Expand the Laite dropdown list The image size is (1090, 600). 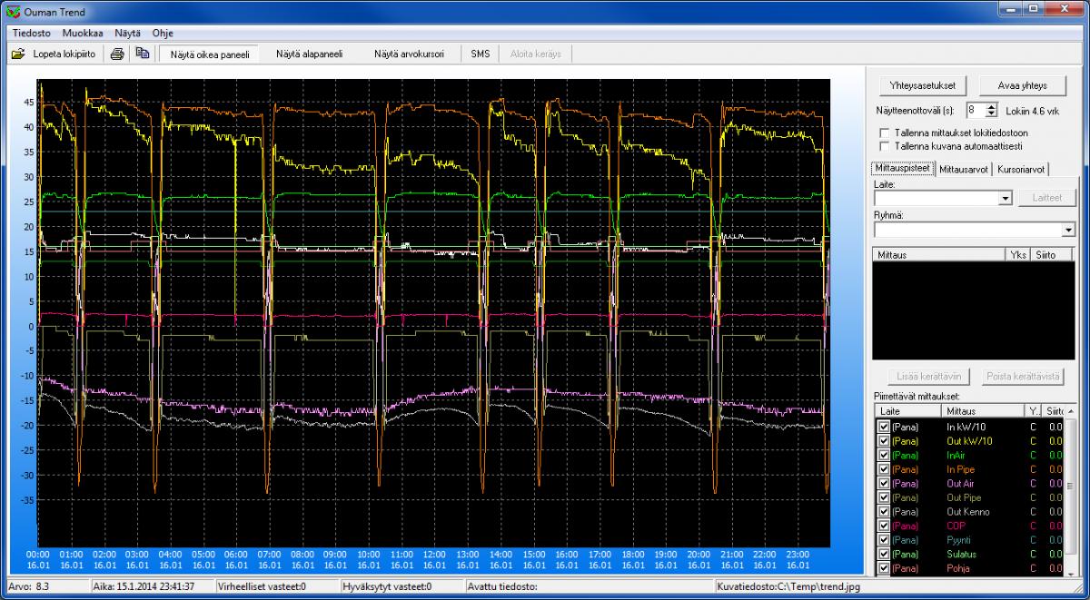[1005, 197]
